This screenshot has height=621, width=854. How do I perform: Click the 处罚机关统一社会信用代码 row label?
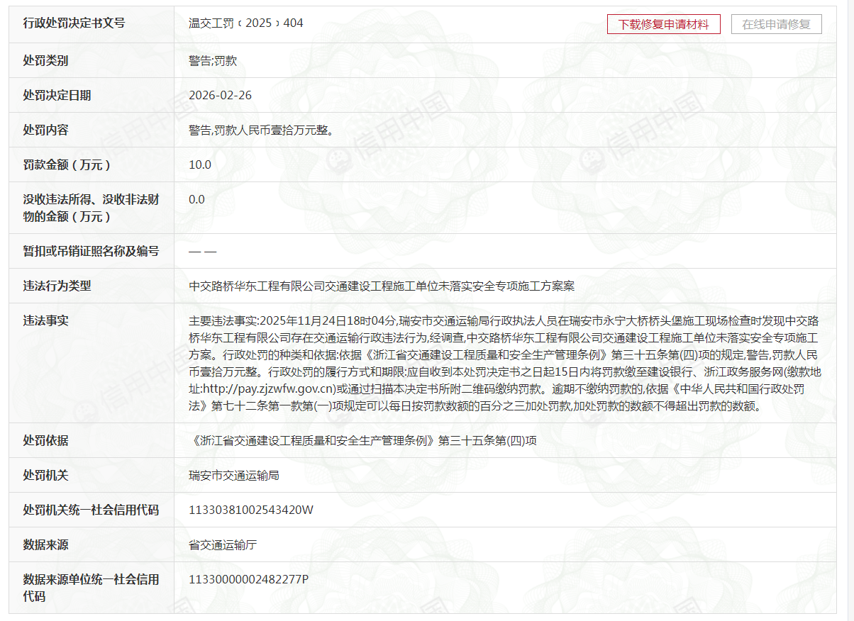pos(91,510)
